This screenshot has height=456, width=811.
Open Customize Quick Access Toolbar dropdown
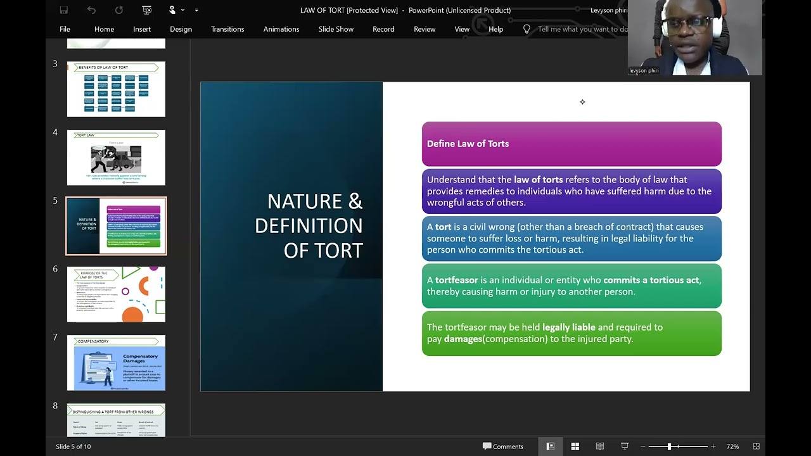click(x=196, y=10)
